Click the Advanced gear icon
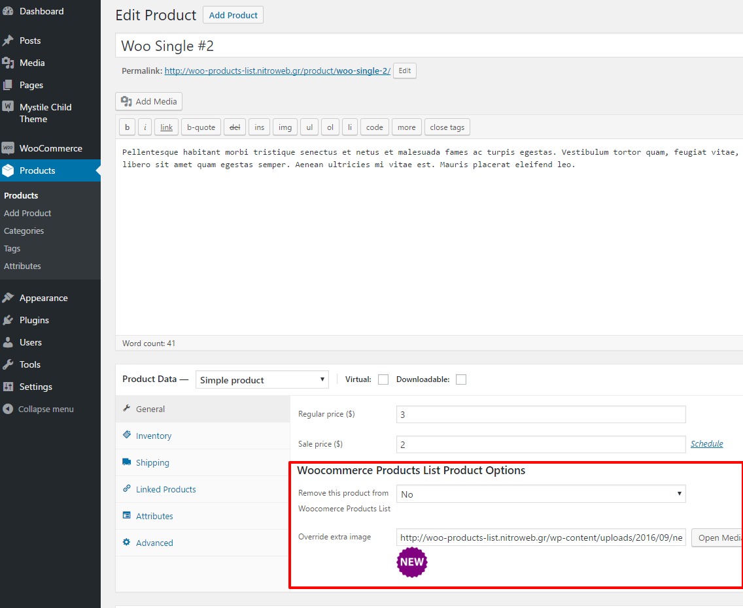This screenshot has width=743, height=608. [126, 542]
